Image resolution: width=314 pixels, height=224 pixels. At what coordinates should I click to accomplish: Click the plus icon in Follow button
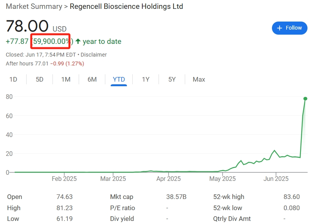click(280, 28)
